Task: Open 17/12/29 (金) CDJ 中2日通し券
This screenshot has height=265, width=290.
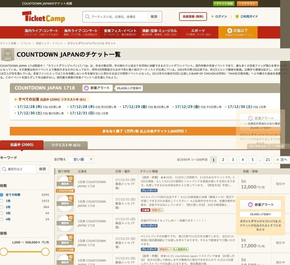Action: [x=197, y=107]
